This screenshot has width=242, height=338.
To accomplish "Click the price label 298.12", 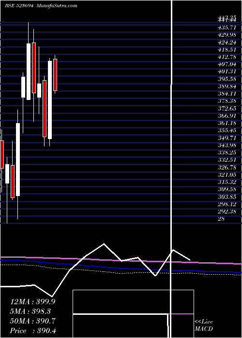I will coord(227,204).
